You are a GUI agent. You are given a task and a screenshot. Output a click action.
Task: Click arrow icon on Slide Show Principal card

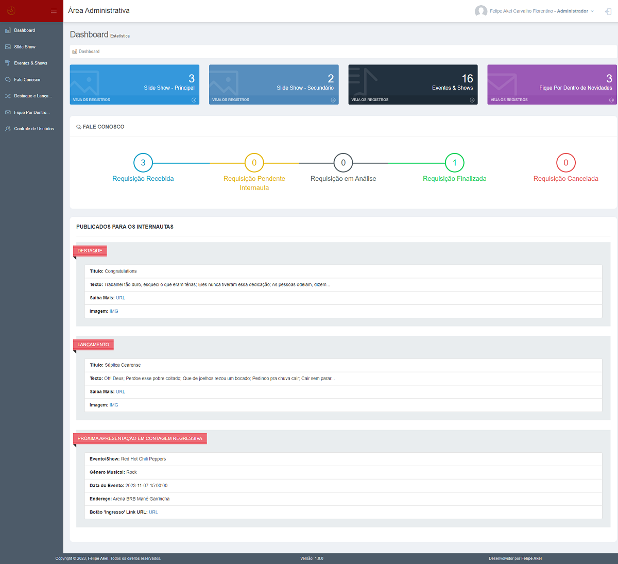(x=194, y=100)
